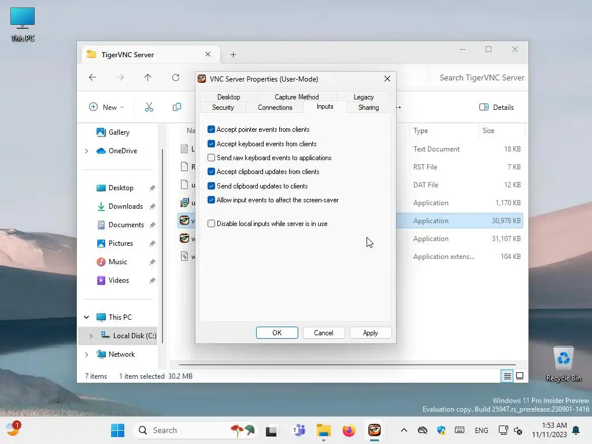Click the taskbar Search box

(x=195, y=430)
